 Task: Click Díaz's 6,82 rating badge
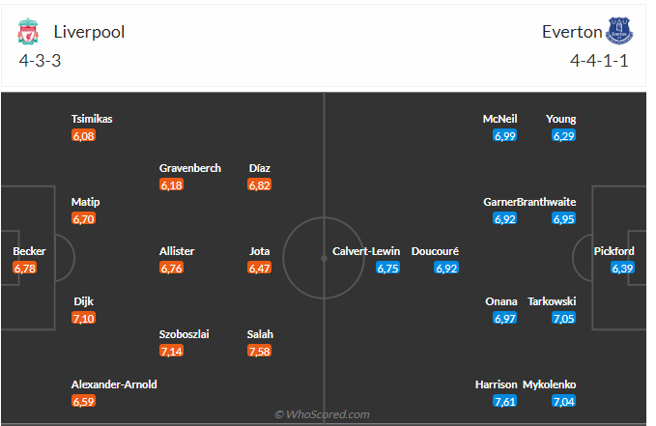[x=259, y=185]
